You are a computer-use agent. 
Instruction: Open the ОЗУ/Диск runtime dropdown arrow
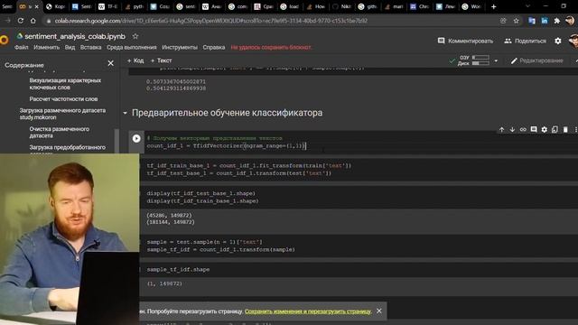point(496,60)
